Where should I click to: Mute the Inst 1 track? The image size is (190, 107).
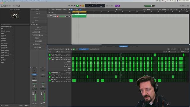54,16
